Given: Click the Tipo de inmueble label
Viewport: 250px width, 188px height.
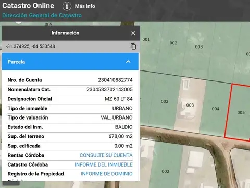Looking at the screenshot, I should point(28,108).
